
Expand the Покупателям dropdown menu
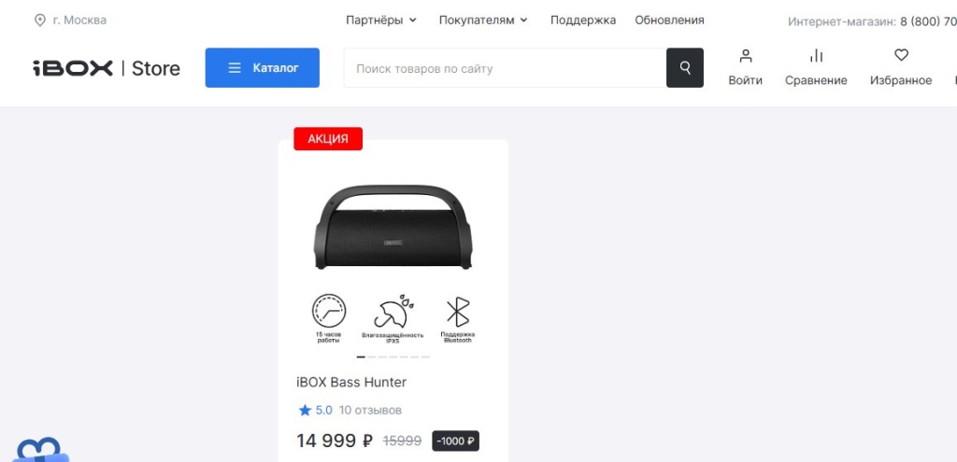point(483,21)
